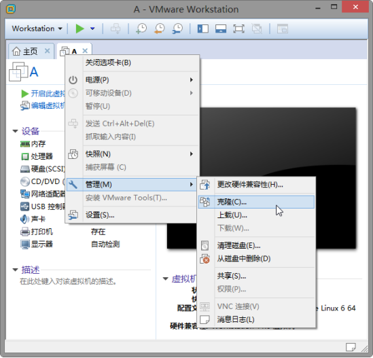
Task: Open the 电源(P) submenu
Action: [x=132, y=80]
